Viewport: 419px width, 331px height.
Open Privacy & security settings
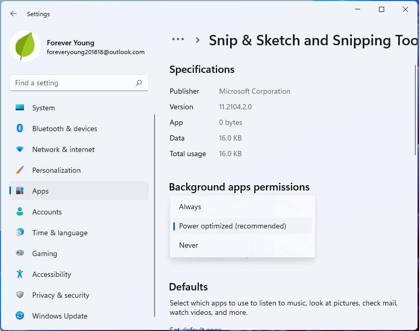pos(79,295)
